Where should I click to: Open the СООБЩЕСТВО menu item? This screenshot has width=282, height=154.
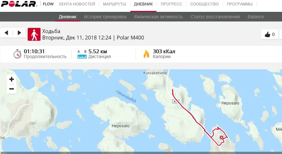(x=204, y=4)
